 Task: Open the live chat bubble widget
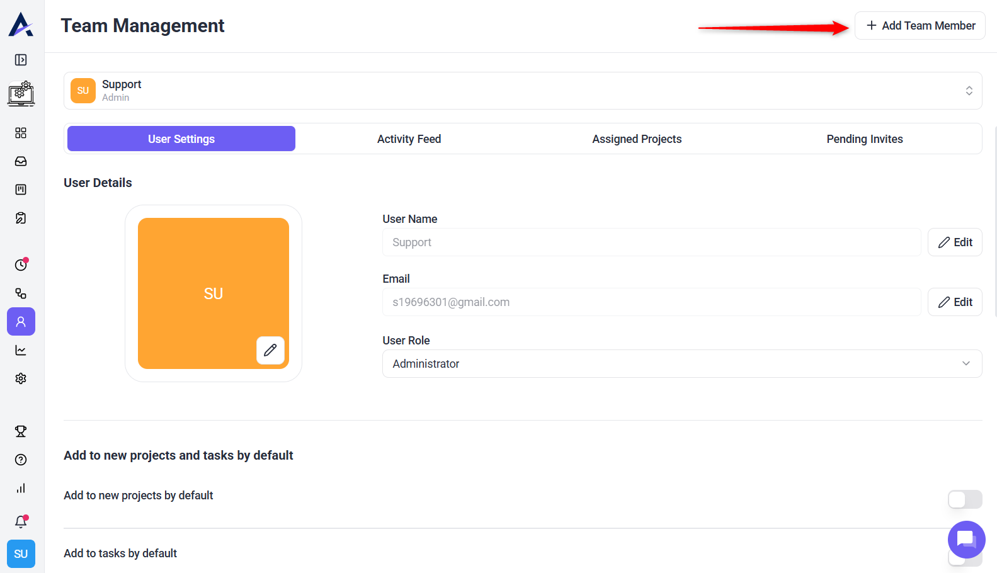pos(966,539)
